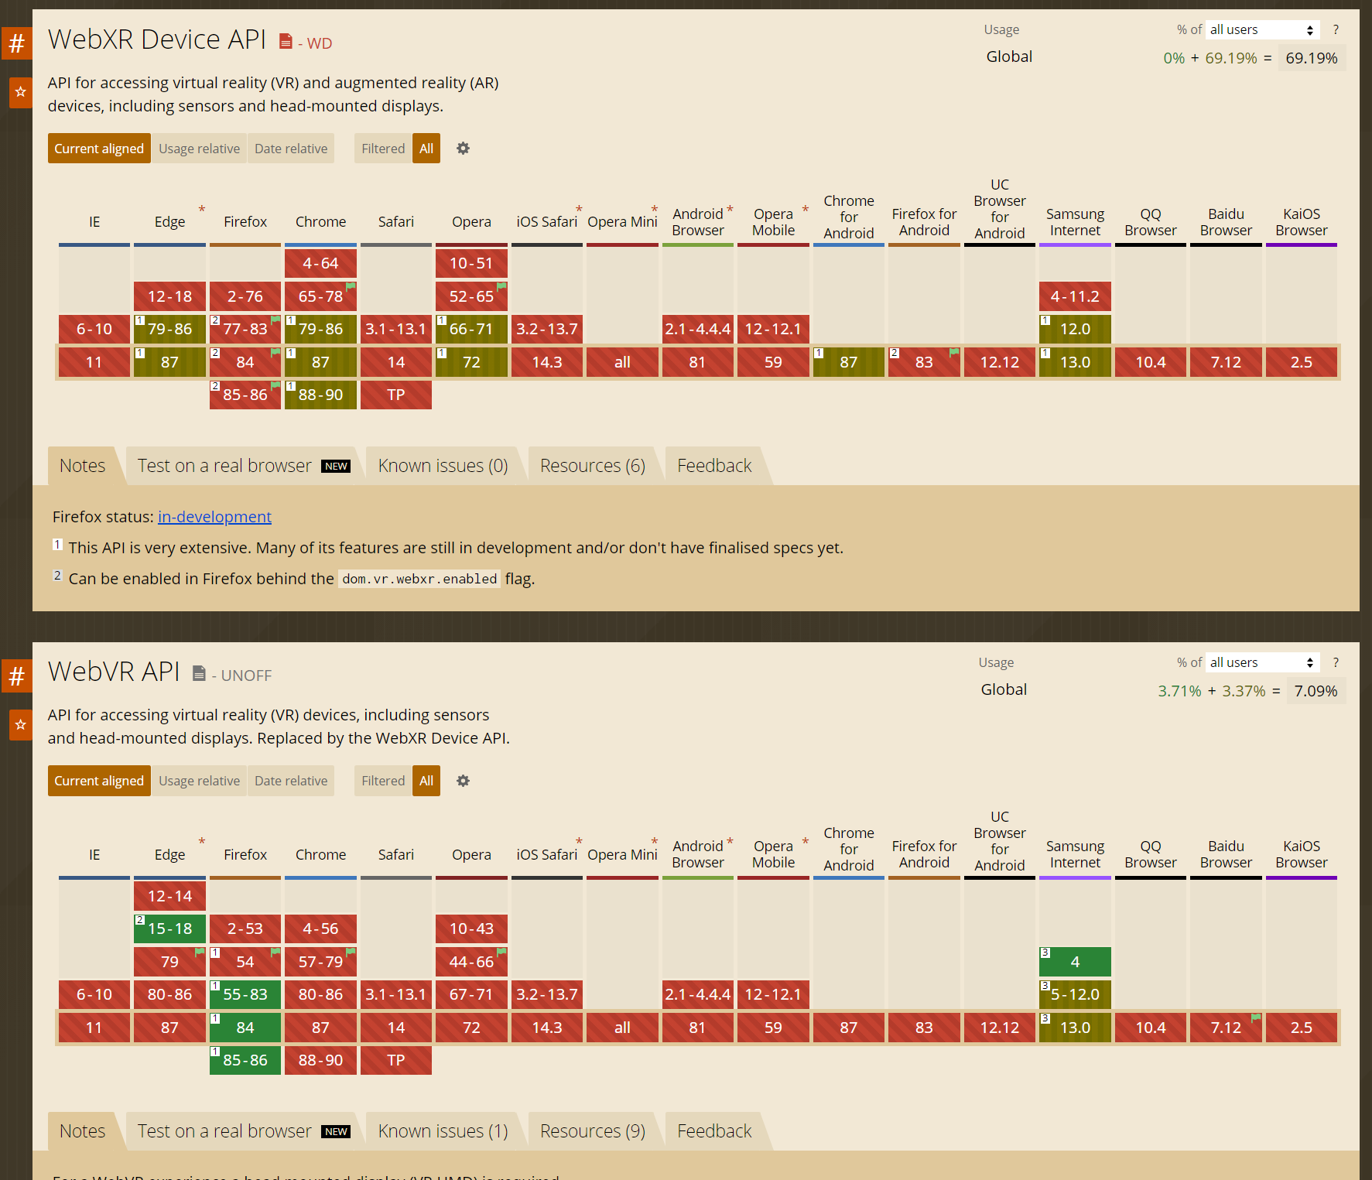1372x1180 pixels.
Task: Follow the in-development Firefox status link
Action: click(214, 517)
